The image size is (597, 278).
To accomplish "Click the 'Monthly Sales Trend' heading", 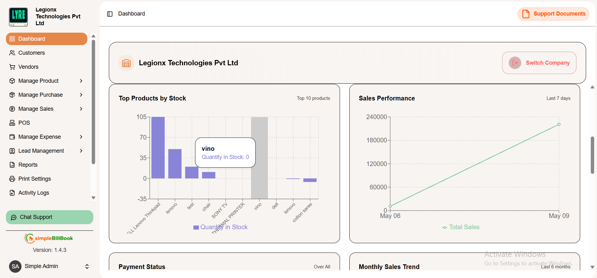I will (x=389, y=267).
